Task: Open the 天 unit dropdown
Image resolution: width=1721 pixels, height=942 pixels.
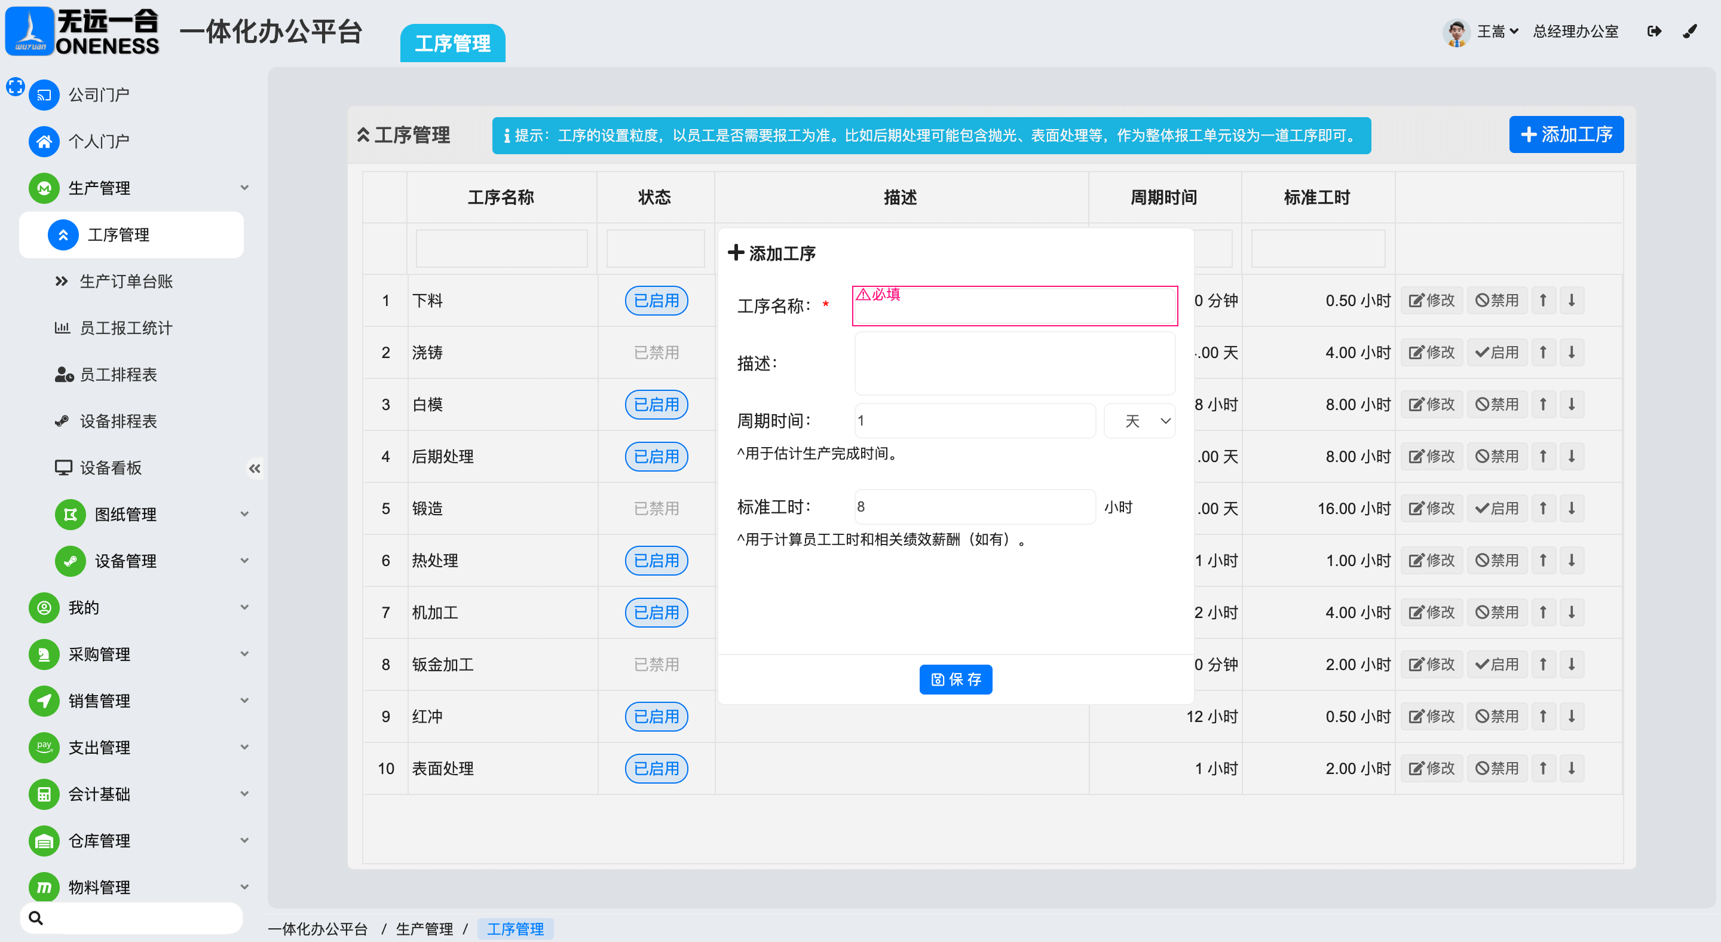Action: (1140, 421)
